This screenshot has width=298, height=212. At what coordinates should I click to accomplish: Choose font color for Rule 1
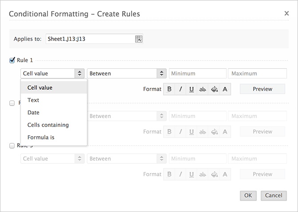pyautogui.click(x=225, y=89)
